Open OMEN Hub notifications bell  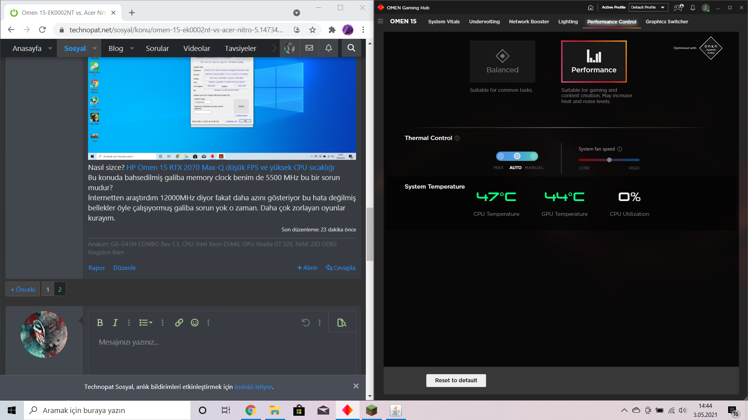693,8
